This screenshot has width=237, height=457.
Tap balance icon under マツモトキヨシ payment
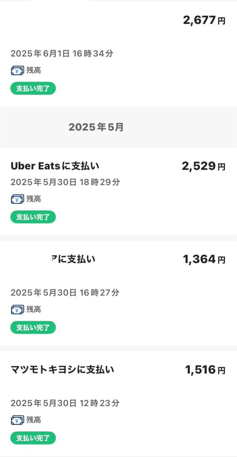click(17, 420)
